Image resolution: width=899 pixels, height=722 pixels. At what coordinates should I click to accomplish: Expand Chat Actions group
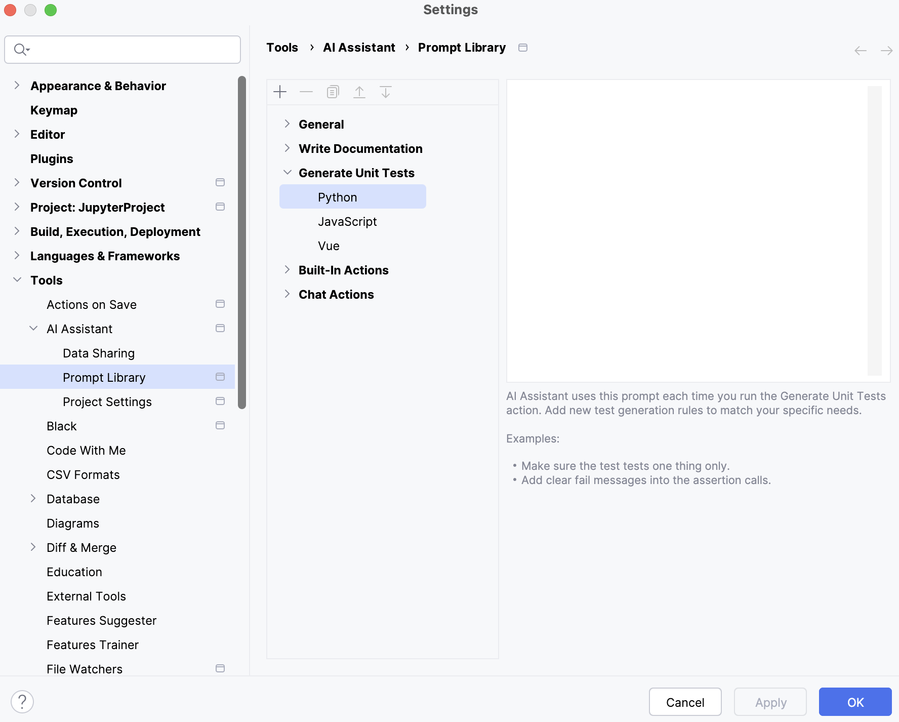tap(287, 294)
